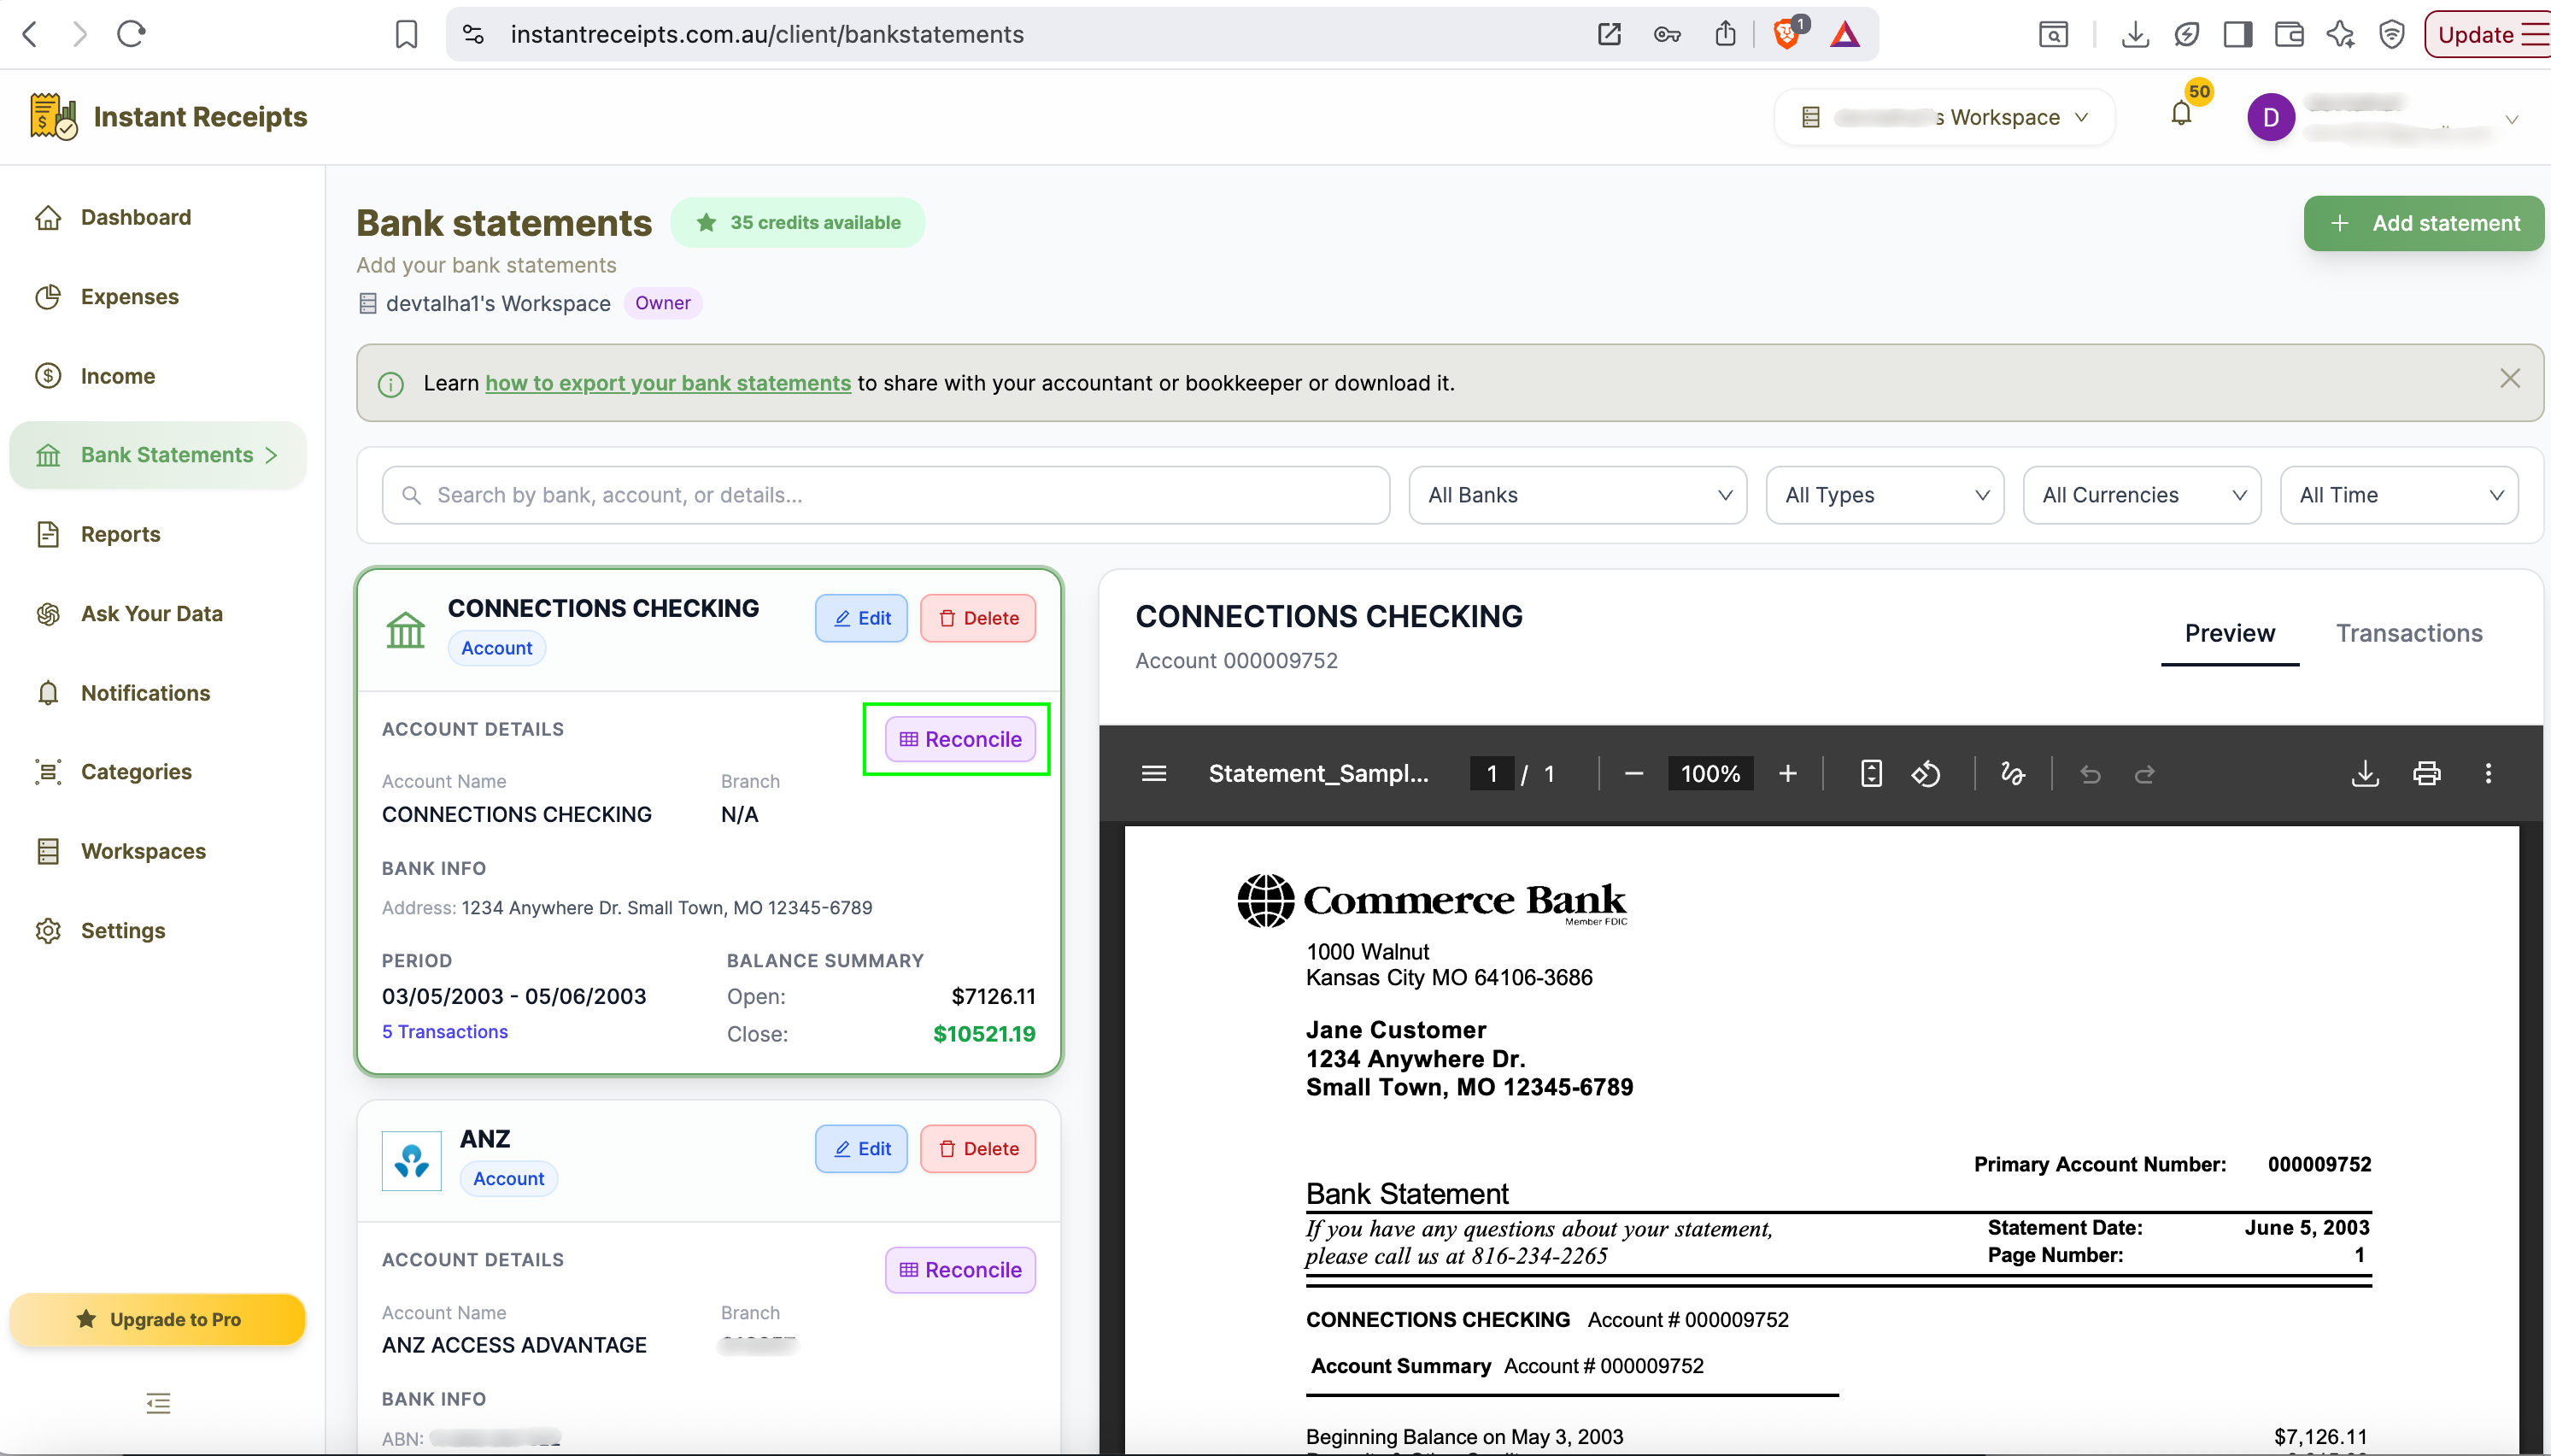Print the PDF statement icon
The width and height of the screenshot is (2551, 1456).
(2426, 773)
